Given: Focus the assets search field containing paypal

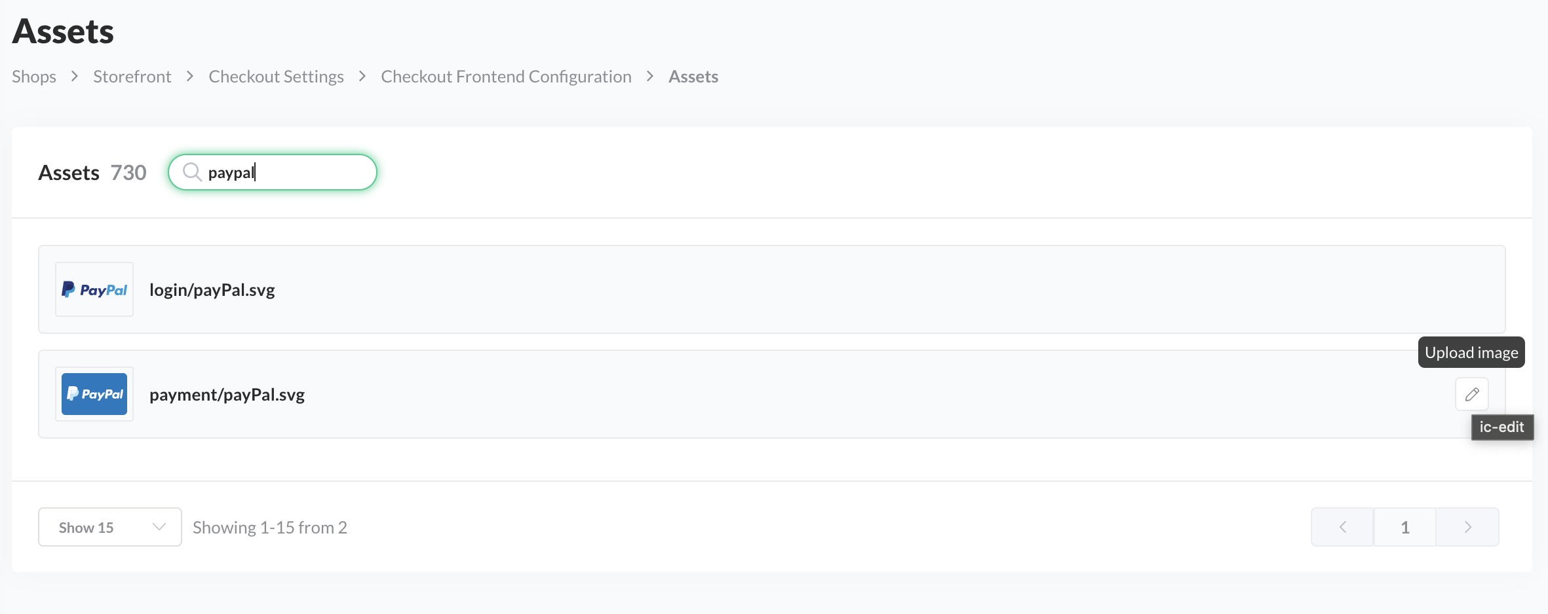Looking at the screenshot, I should (273, 172).
